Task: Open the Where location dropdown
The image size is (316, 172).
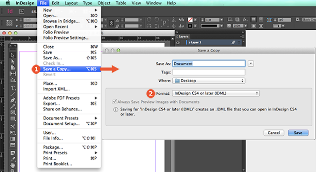Action: [209, 81]
